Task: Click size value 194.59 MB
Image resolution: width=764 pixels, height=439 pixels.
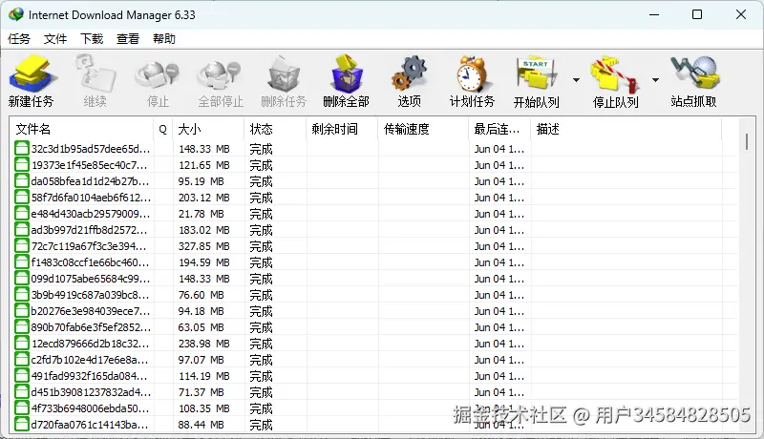Action: (203, 262)
